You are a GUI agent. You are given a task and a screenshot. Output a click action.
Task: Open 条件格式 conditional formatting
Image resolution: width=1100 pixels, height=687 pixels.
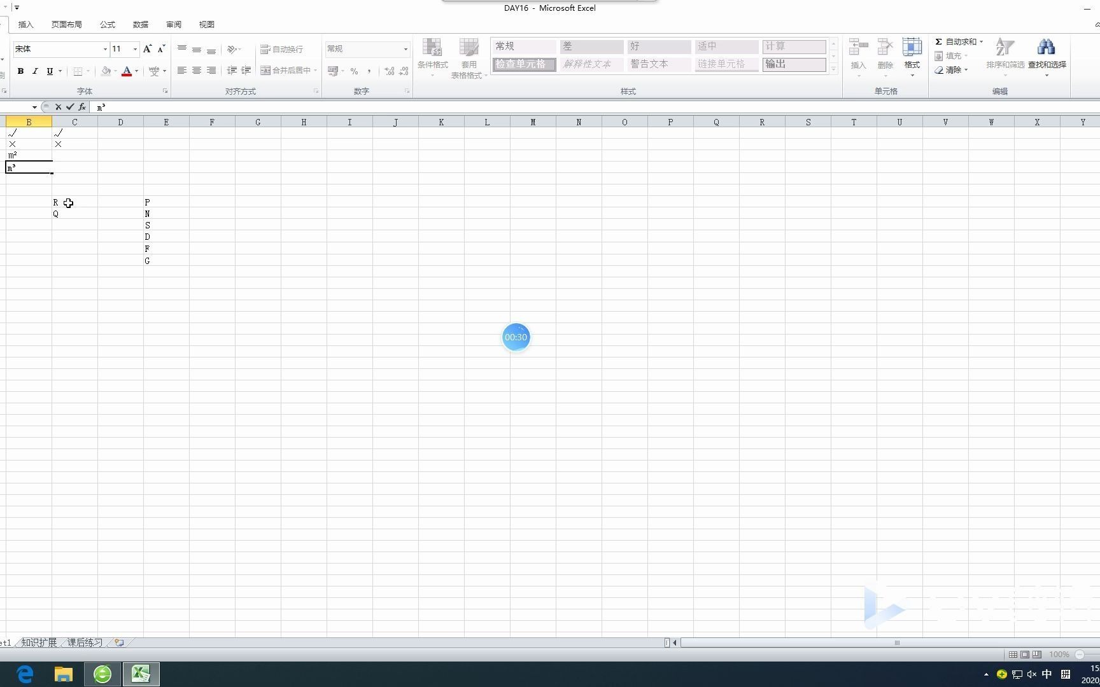tap(433, 58)
